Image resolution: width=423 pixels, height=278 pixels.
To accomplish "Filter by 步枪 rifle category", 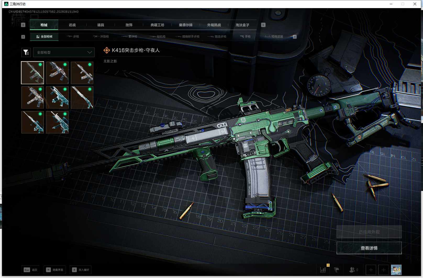I will (x=73, y=37).
